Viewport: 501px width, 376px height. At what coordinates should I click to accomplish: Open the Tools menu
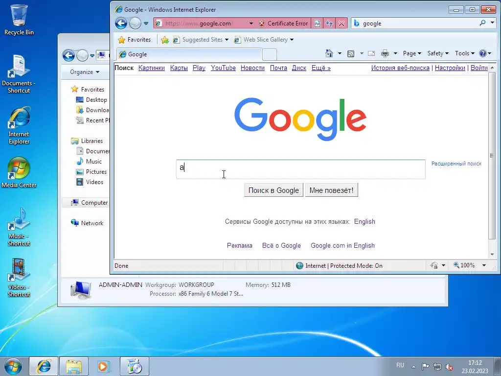[465, 53]
